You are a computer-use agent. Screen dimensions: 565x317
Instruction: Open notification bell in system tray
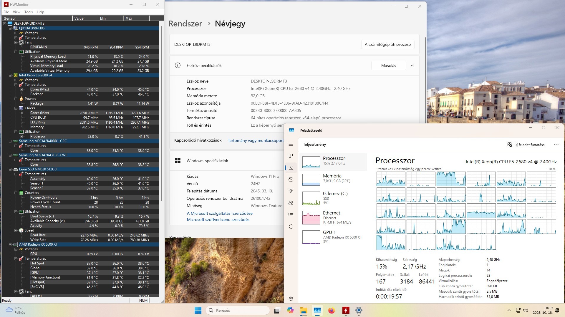coord(557,310)
